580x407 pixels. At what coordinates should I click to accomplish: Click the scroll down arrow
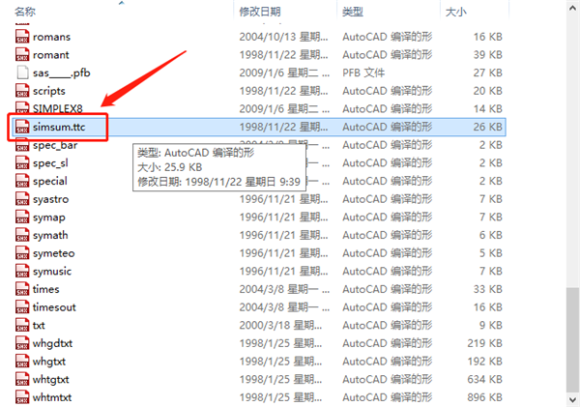pos(572,399)
